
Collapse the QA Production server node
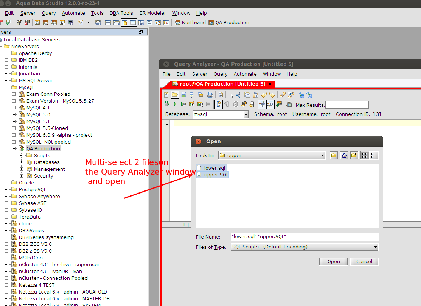point(14,149)
